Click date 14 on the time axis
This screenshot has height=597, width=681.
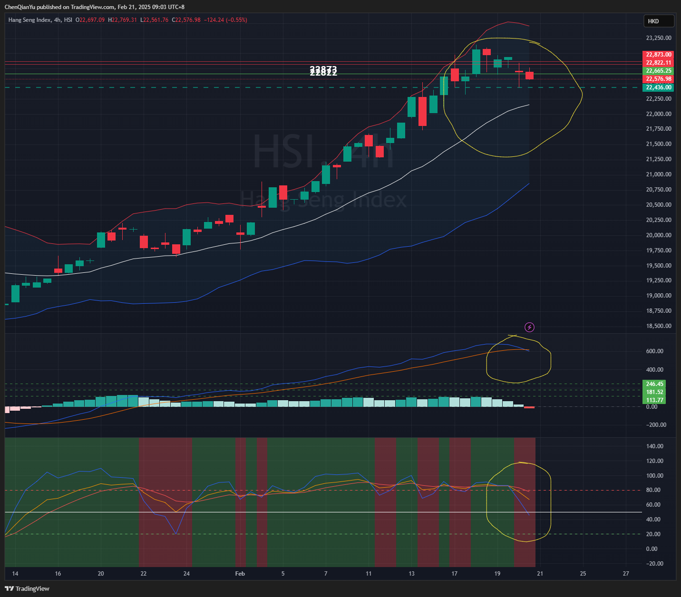(x=15, y=574)
